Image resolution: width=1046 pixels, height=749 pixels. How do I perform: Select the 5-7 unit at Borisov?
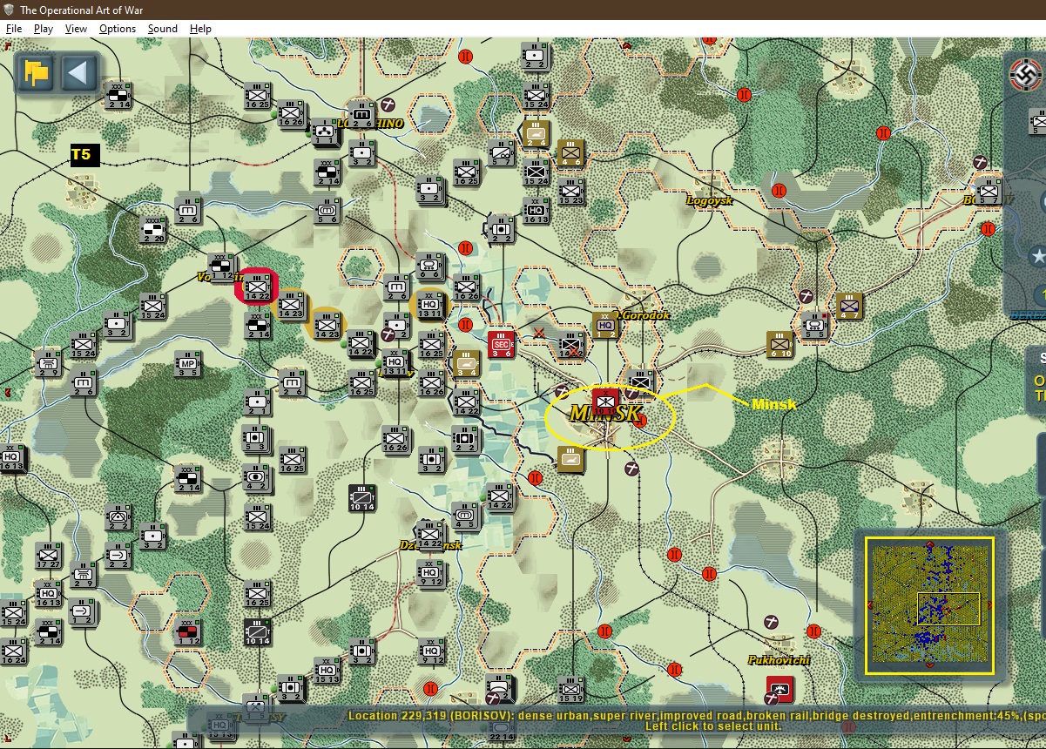989,191
